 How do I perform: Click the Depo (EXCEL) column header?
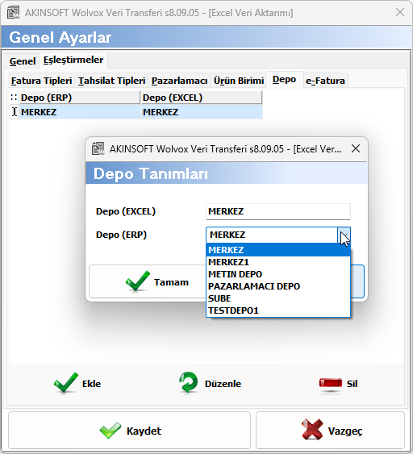tap(202, 98)
